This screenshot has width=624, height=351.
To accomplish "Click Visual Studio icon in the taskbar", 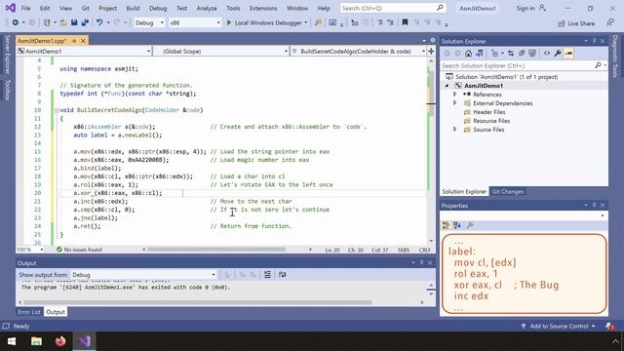I will click(85, 341).
